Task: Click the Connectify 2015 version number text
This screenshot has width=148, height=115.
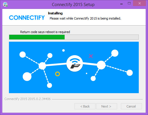Action: [x=27, y=99]
